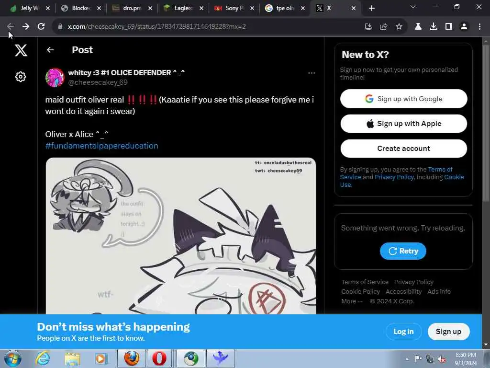Click the muted volume tray icon
The height and width of the screenshot is (368, 490).
click(442, 359)
